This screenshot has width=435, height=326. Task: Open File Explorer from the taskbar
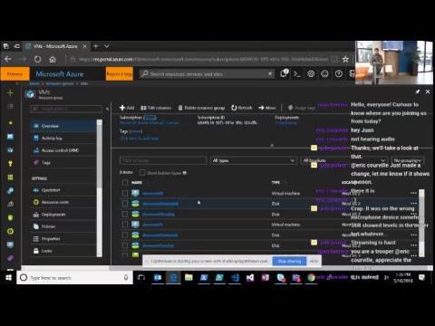(x=188, y=277)
